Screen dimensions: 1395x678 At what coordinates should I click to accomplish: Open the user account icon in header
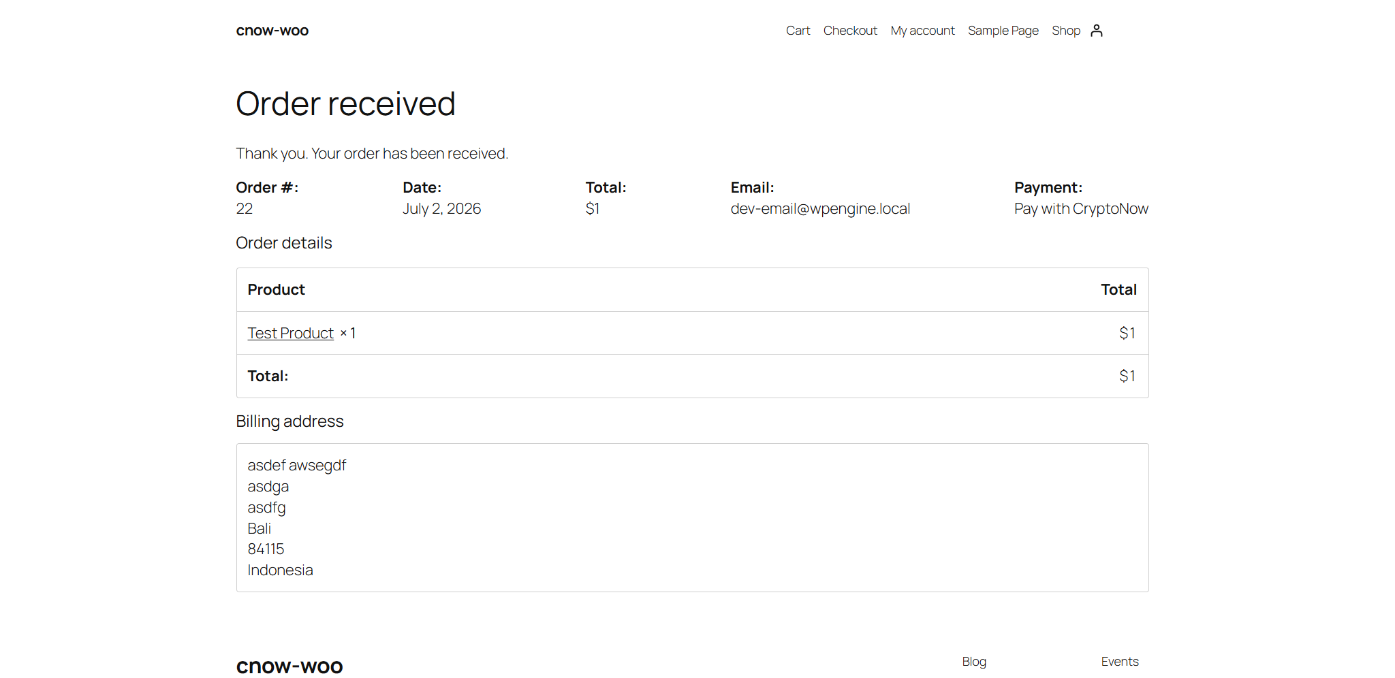click(x=1096, y=31)
